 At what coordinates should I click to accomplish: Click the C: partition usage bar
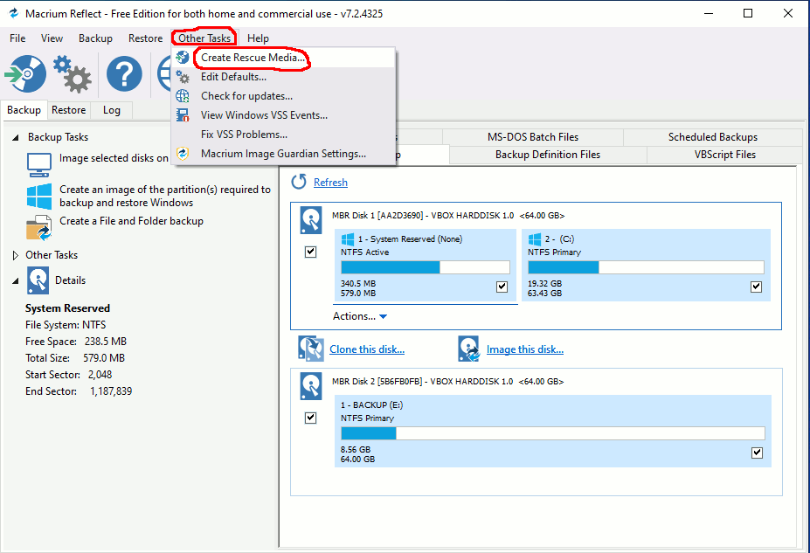tap(646, 267)
